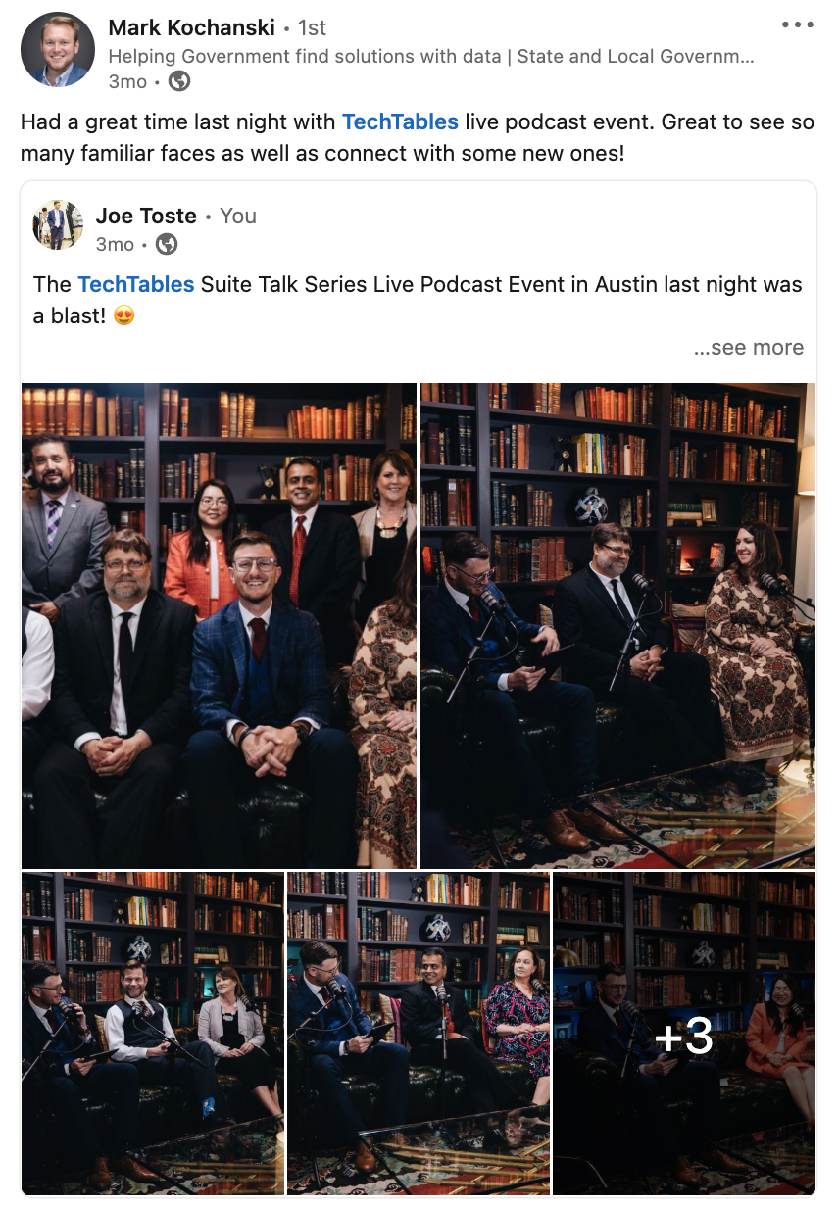The width and height of the screenshot is (839, 1207).
Task: Open the top-right podcast panel photo
Action: pyautogui.click(x=617, y=625)
